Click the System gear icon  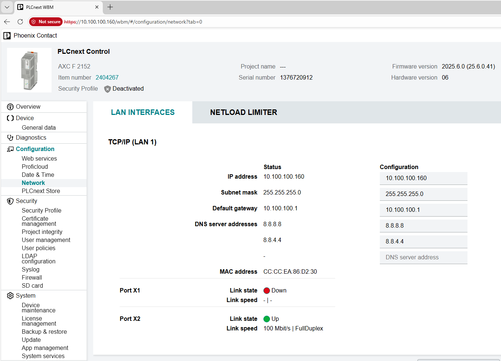10,296
